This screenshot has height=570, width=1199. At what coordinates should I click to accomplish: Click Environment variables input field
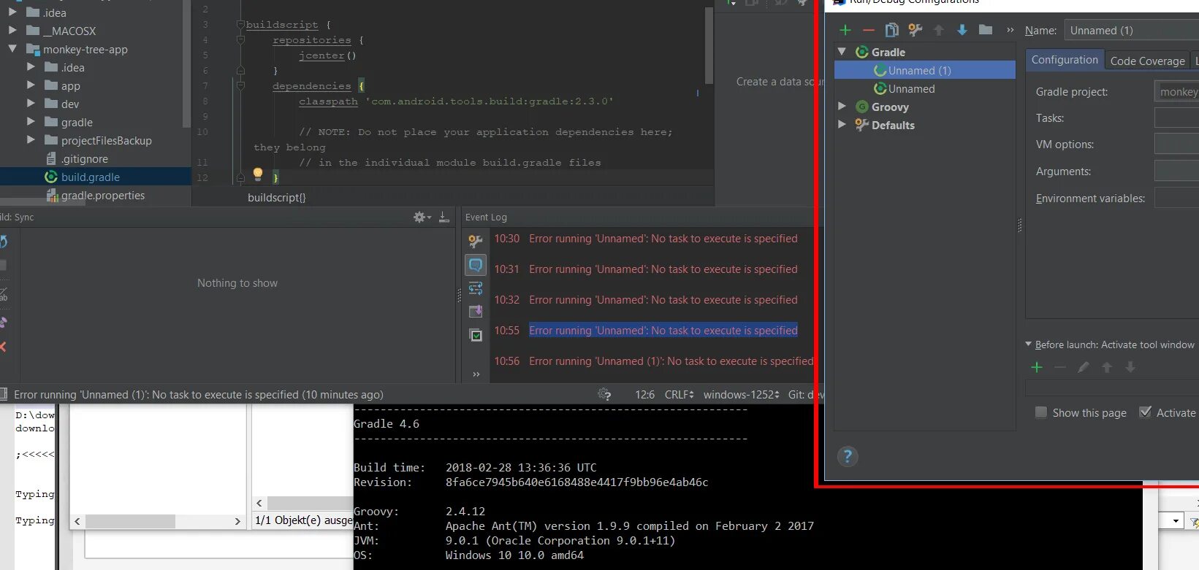point(1176,198)
